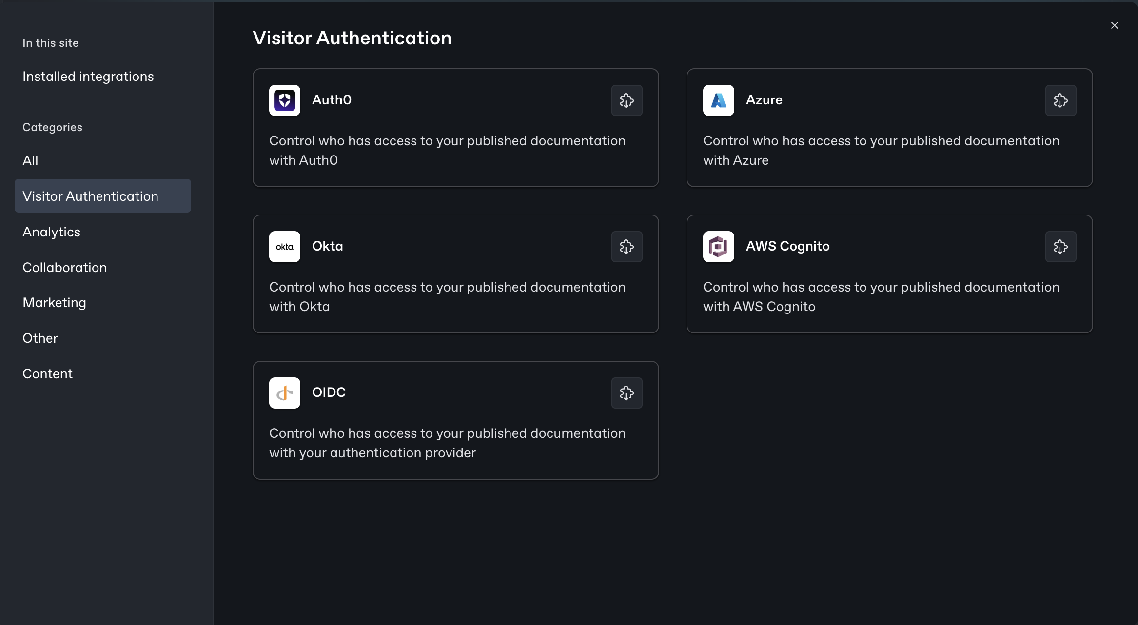
Task: Click the Azure logo thumbnail
Action: 718,100
